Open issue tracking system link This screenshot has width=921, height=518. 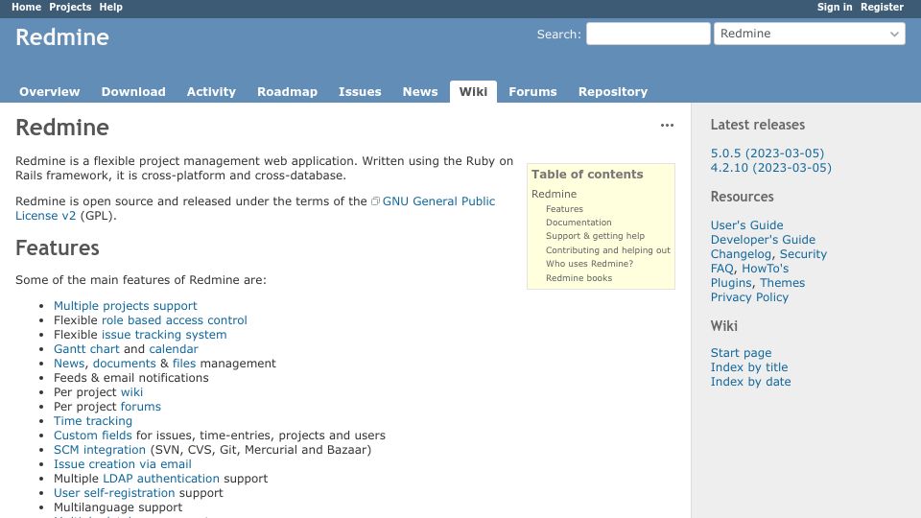pos(164,335)
